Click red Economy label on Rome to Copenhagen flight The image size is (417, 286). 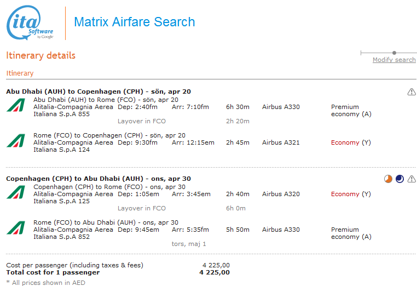345,142
